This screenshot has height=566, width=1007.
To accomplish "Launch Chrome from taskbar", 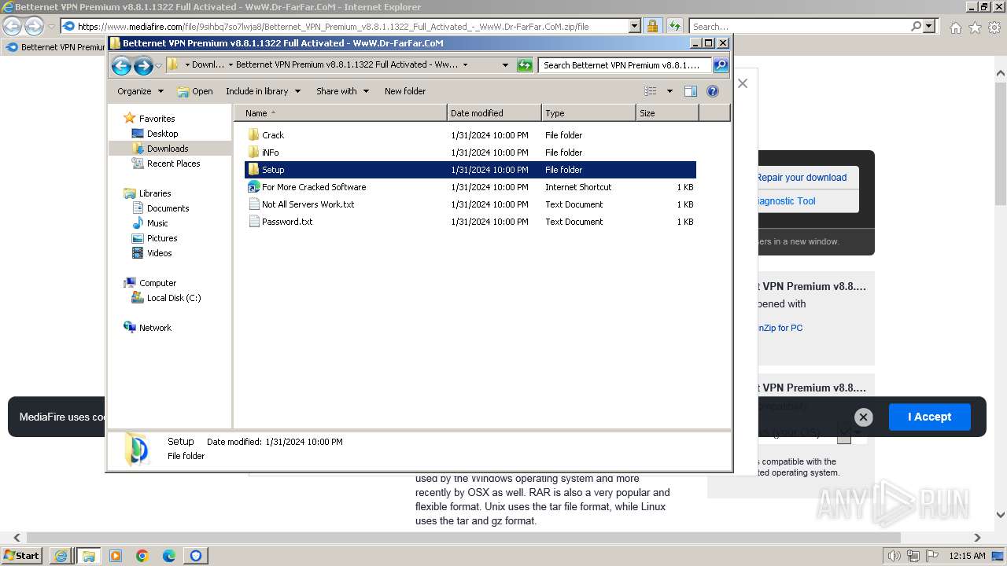I will click(x=142, y=556).
